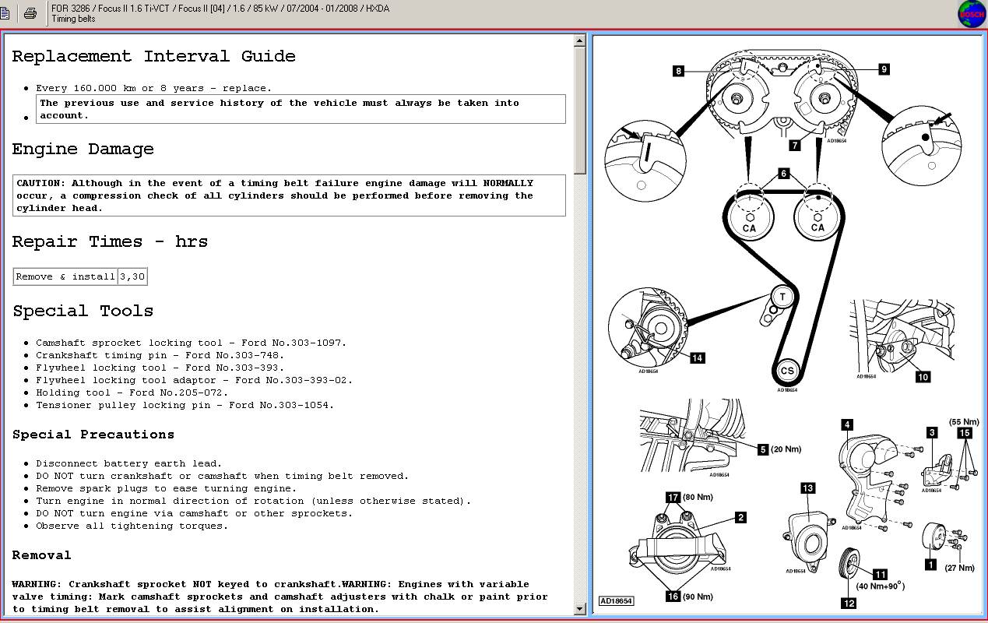Click callout 2 on the engine mount
Image resolution: width=988 pixels, height=623 pixels.
point(740,517)
